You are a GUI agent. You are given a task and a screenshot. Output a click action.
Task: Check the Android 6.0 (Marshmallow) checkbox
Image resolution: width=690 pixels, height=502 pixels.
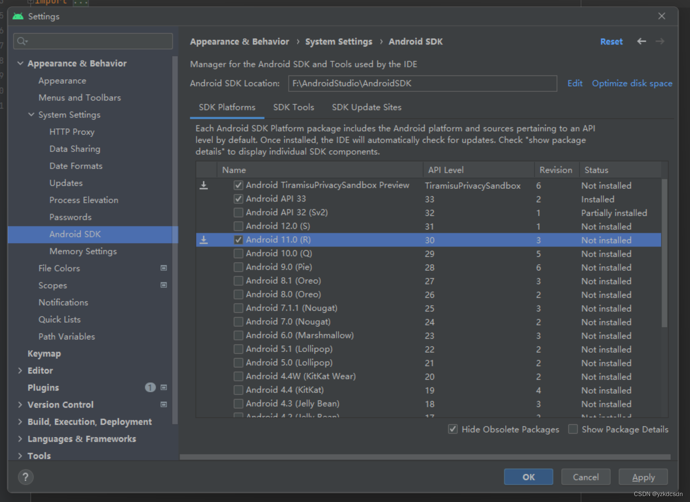[238, 335]
